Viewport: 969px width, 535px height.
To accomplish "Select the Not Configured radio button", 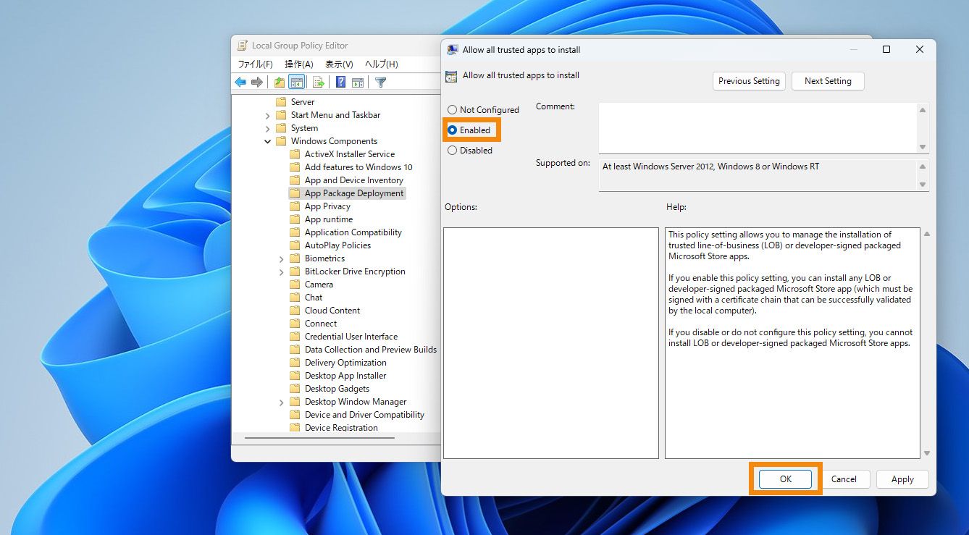I will pos(453,110).
